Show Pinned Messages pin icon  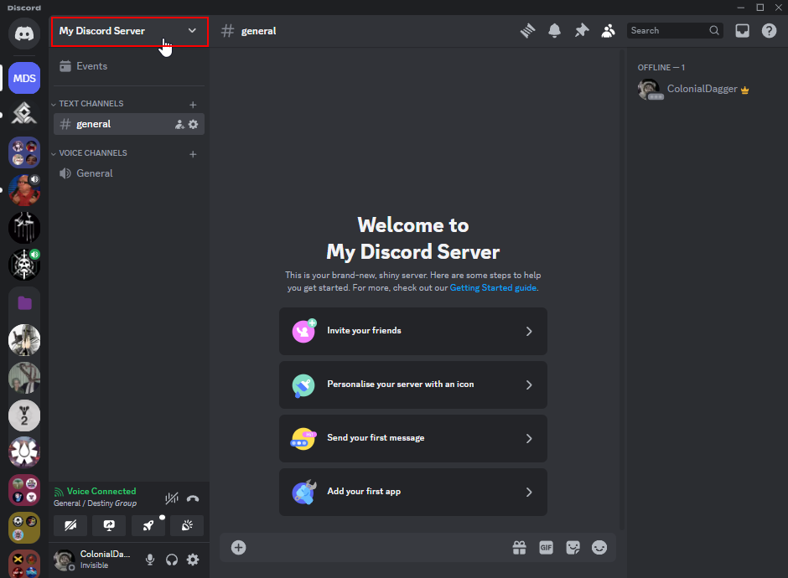pos(582,31)
